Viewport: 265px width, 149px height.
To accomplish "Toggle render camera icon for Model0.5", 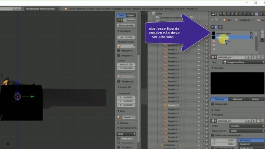I will tap(207, 125).
